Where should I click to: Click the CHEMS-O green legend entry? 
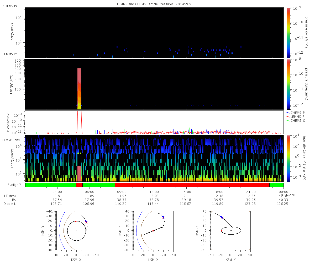pos(297,120)
